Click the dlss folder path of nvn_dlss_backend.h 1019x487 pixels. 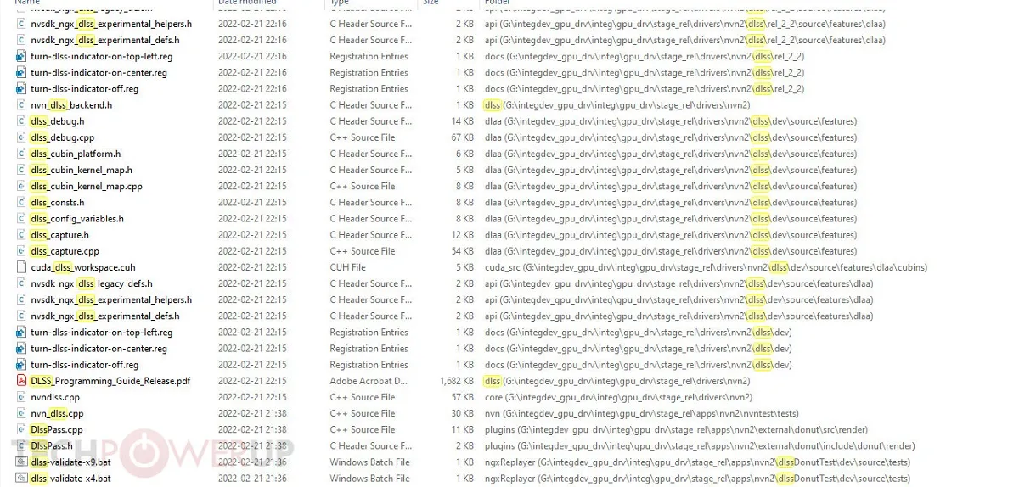click(617, 105)
